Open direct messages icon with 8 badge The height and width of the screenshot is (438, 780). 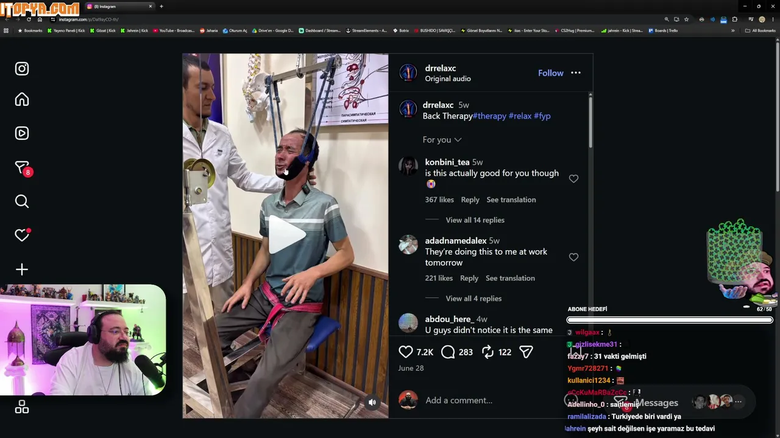(x=23, y=167)
